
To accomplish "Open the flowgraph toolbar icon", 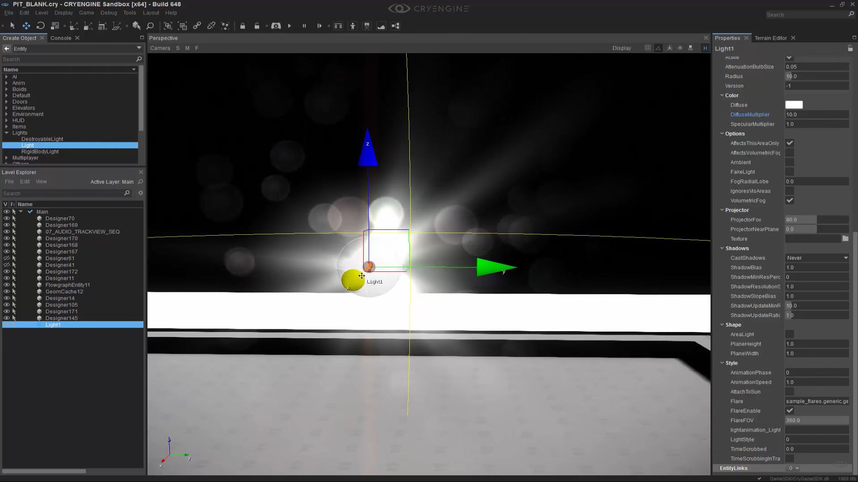I will [x=395, y=26].
